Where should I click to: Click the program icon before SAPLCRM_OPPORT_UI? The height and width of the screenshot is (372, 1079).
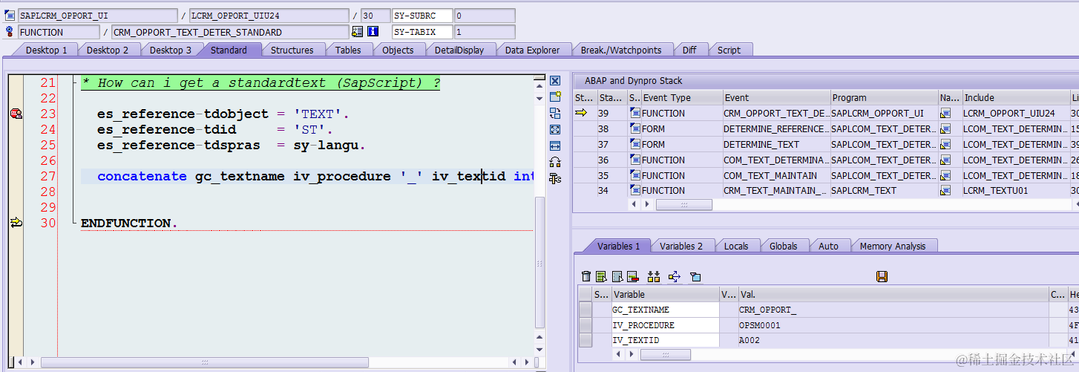click(x=10, y=16)
